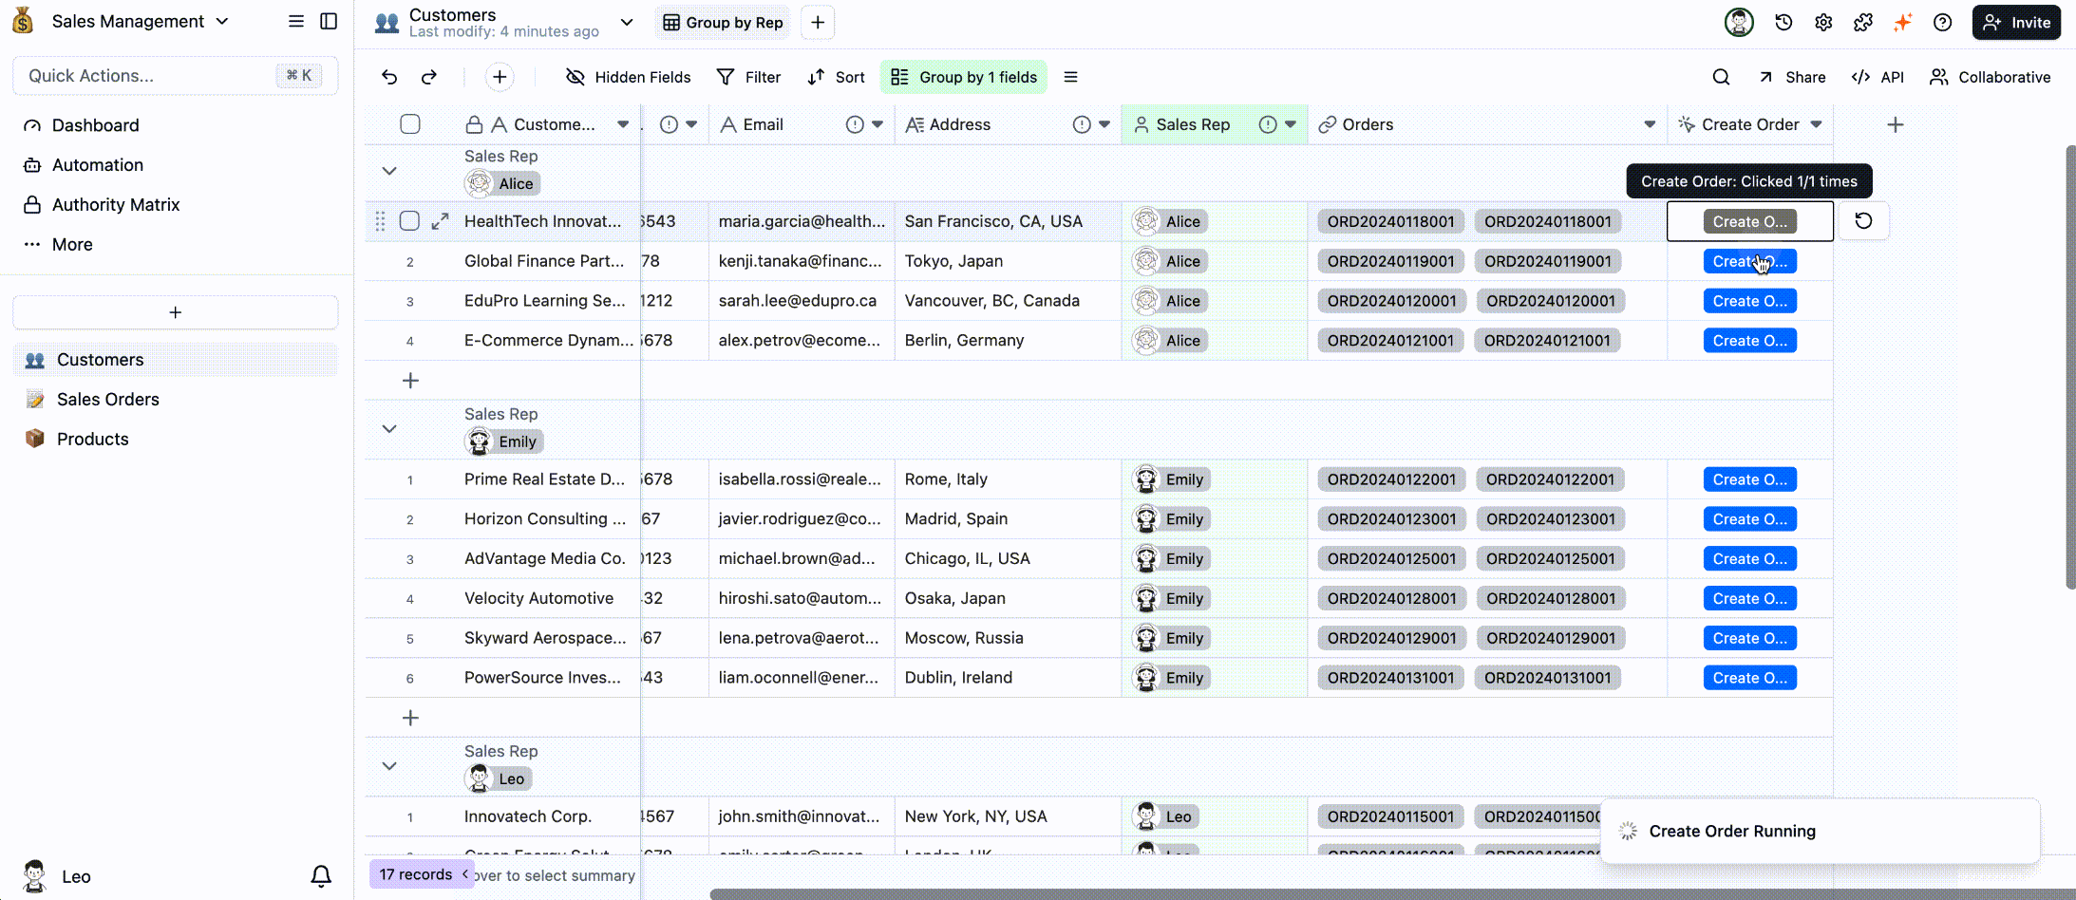Open the sidebar list menu icon

pos(296,21)
